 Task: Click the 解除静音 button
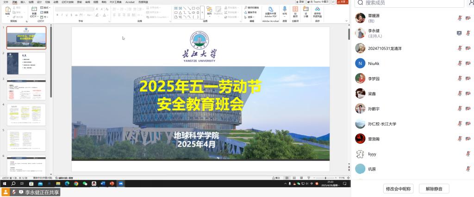click(434, 189)
